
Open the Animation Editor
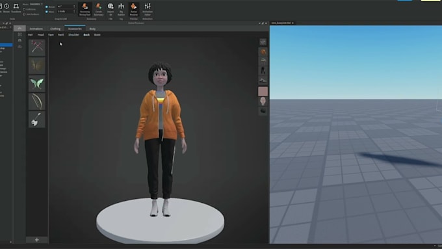coord(148,9)
